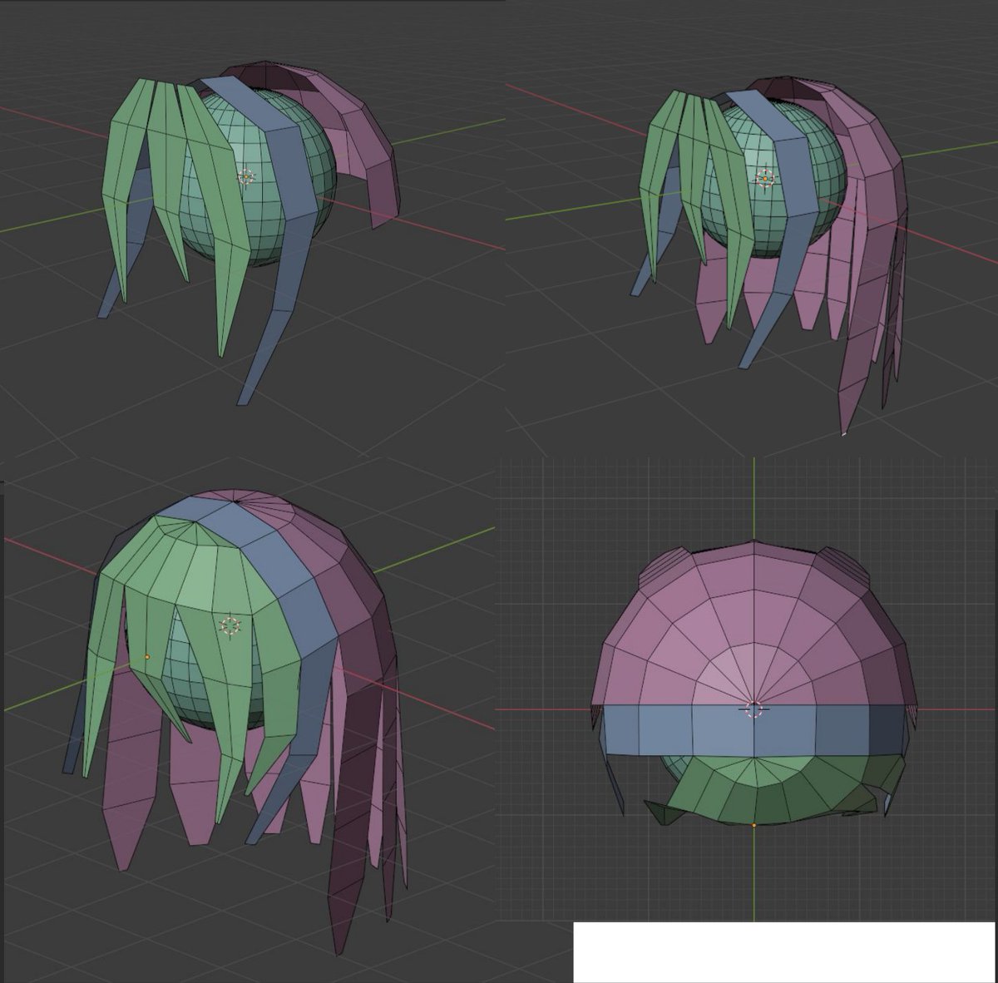Click the 3D cursor with orange origin in the long pink back hair view

coord(765,178)
